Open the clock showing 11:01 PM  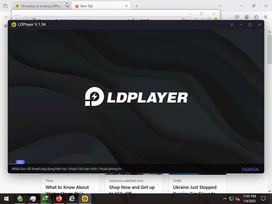coord(249,199)
